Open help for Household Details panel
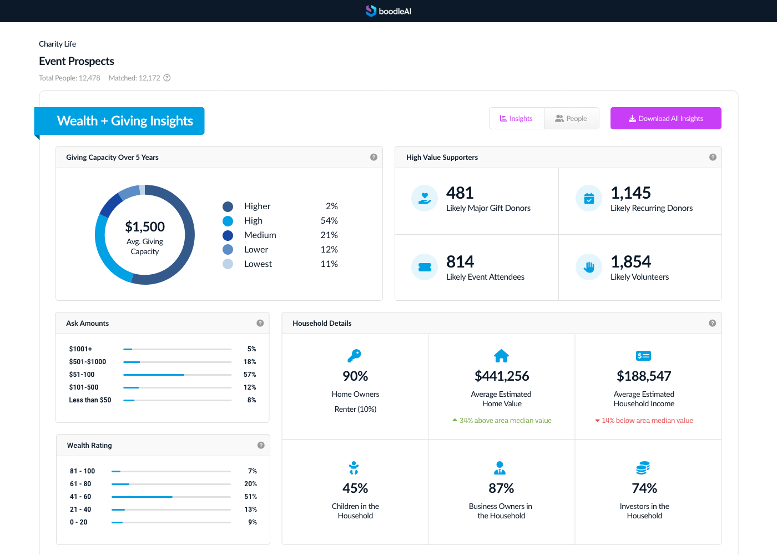The height and width of the screenshot is (555, 777). (712, 323)
